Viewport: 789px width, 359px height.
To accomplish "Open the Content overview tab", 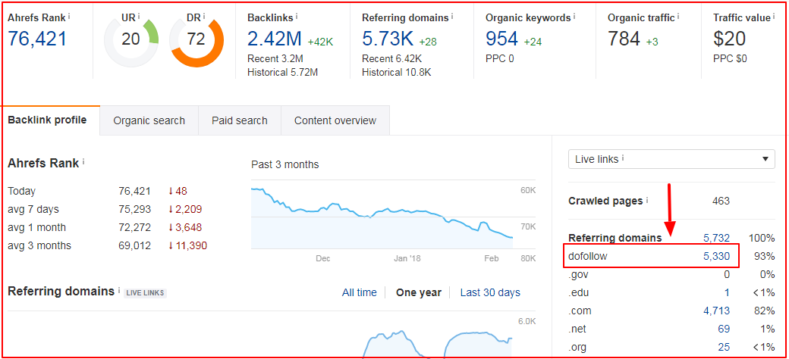I will (335, 120).
